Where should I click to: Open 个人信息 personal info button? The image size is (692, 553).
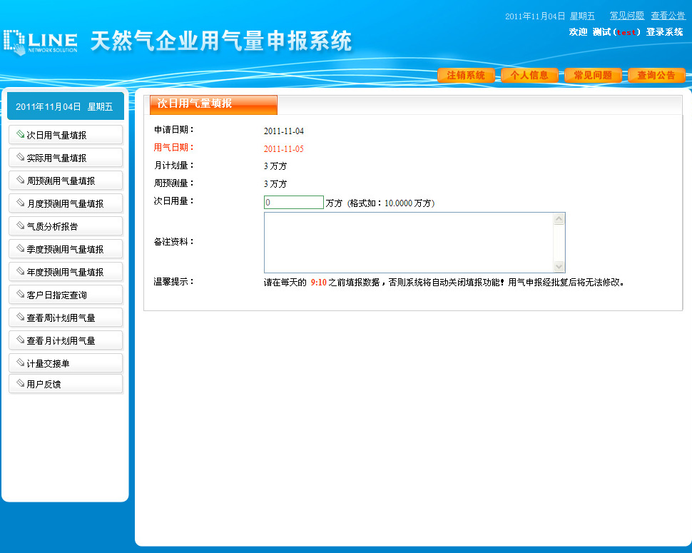(529, 76)
